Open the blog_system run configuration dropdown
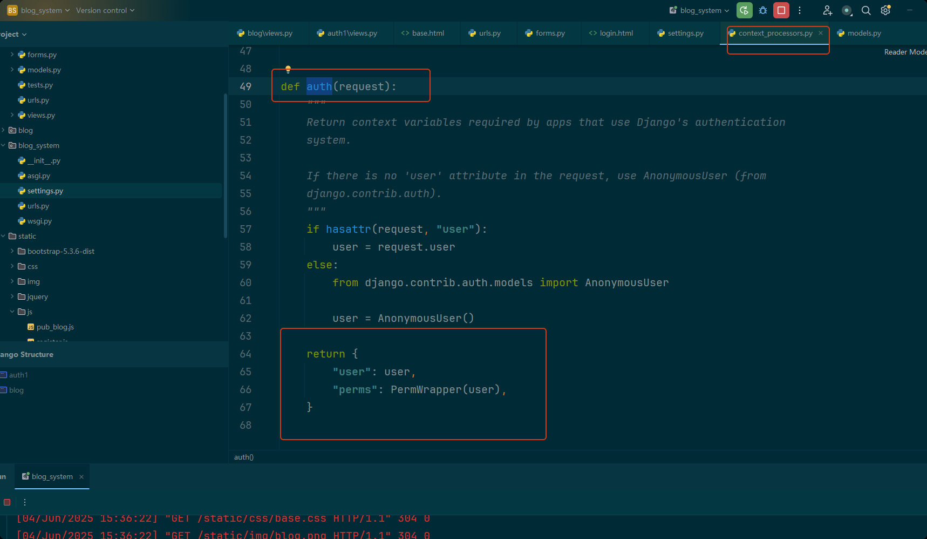927x539 pixels. (x=699, y=10)
